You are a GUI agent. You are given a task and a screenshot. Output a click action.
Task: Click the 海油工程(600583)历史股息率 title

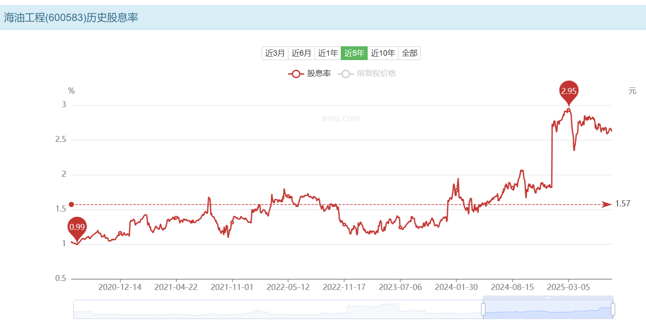tap(71, 18)
